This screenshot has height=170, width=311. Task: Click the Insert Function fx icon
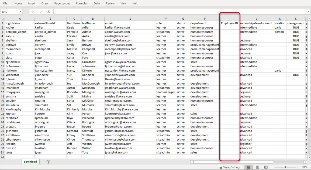49,12
